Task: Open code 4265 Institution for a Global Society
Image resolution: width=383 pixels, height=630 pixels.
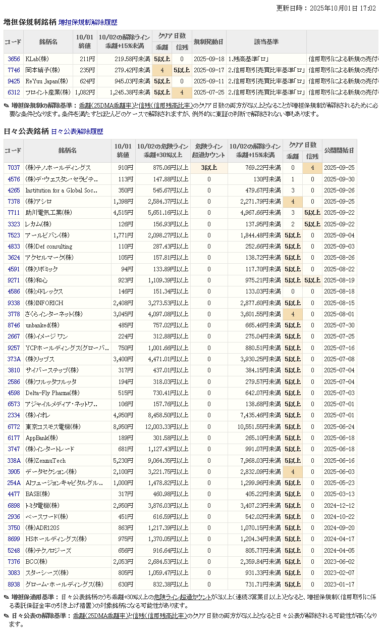Action: click(14, 190)
